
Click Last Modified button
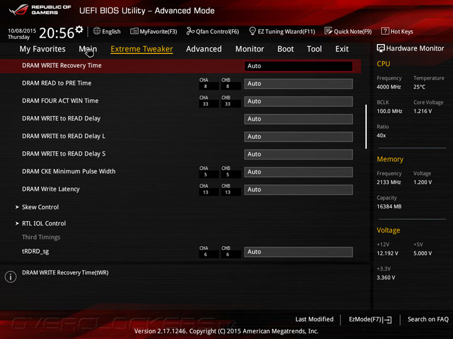tap(315, 320)
